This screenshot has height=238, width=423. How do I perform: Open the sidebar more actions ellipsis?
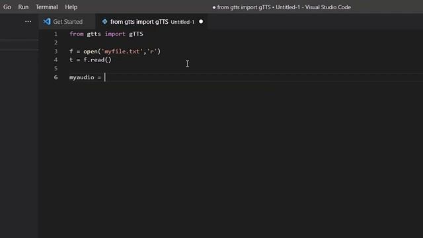point(28,22)
